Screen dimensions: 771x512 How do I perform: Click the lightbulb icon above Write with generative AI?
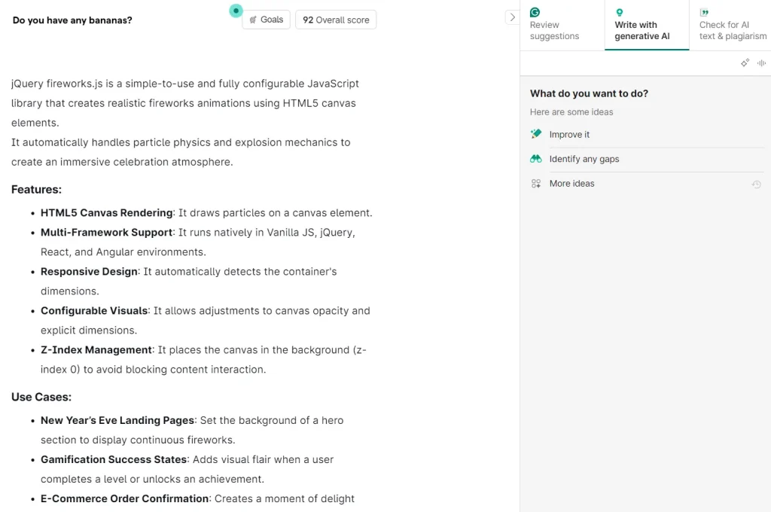click(x=619, y=11)
